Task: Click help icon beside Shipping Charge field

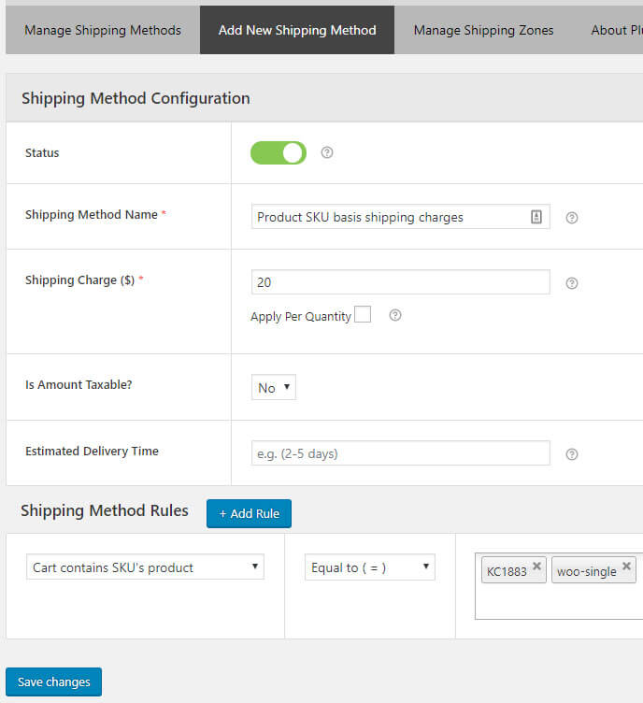Action: coord(572,283)
